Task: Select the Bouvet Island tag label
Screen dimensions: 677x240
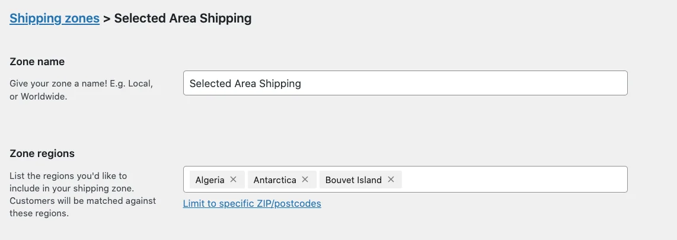Action: click(353, 180)
